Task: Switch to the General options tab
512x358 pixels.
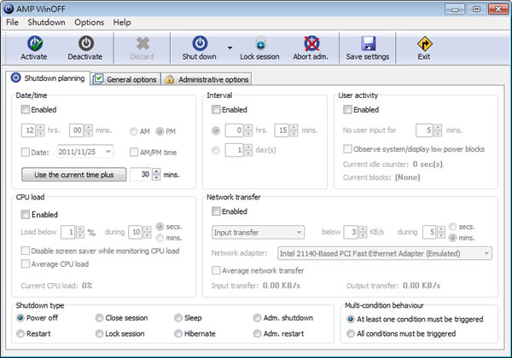Action: (x=125, y=79)
